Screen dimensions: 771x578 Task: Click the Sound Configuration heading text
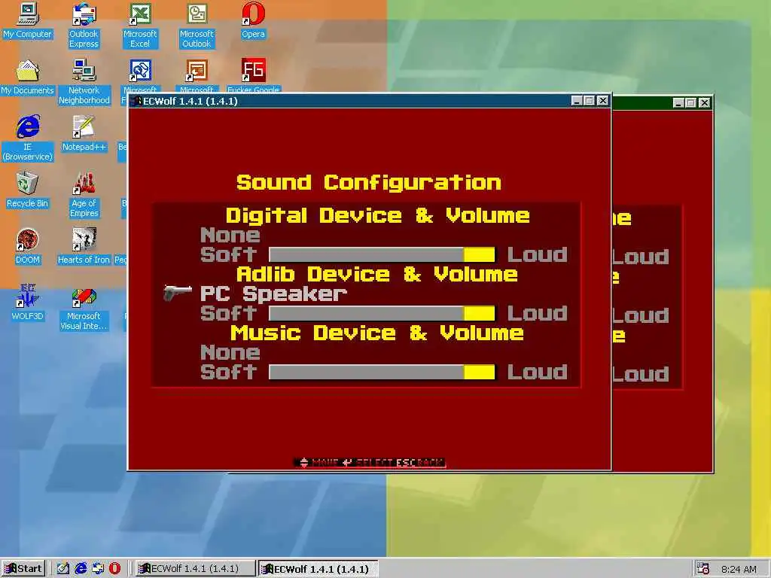pos(369,182)
